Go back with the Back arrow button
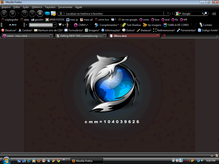 [4, 14]
